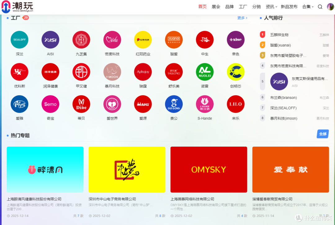Open the orange xuanai 璇爱 logo

tap(174, 40)
